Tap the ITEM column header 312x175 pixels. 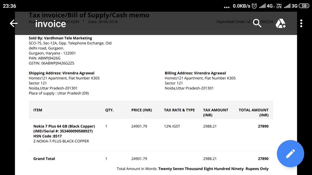[x=38, y=110]
